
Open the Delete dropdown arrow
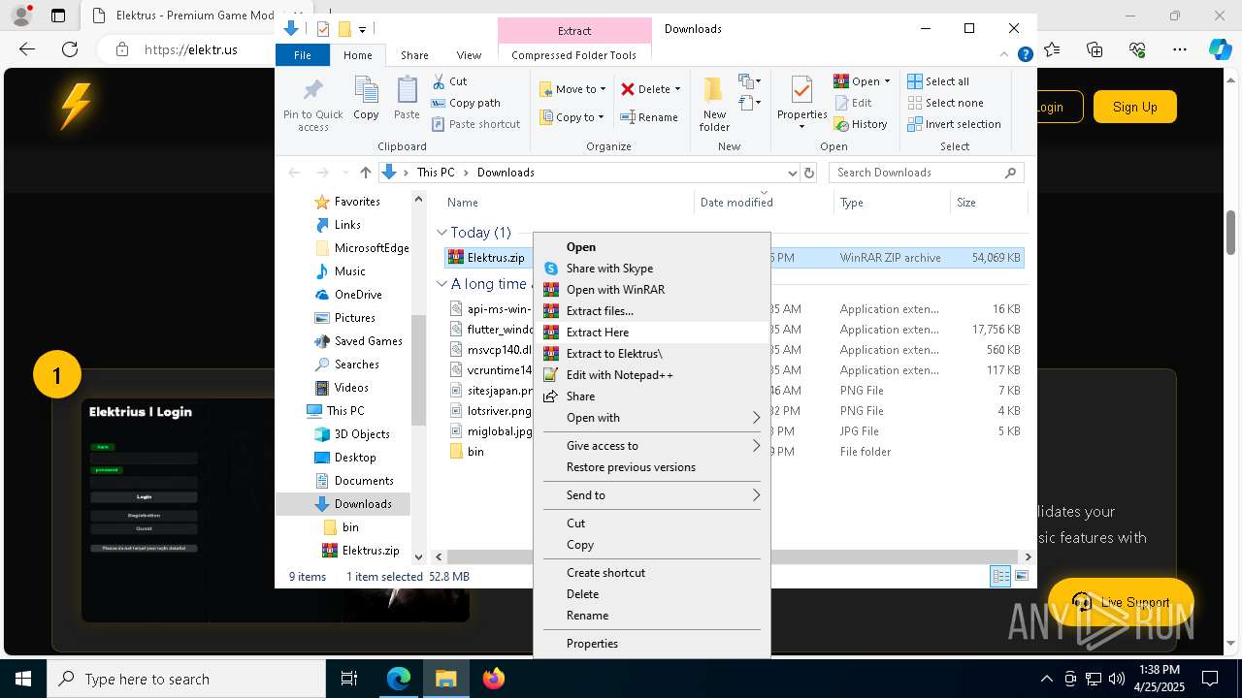pos(677,89)
